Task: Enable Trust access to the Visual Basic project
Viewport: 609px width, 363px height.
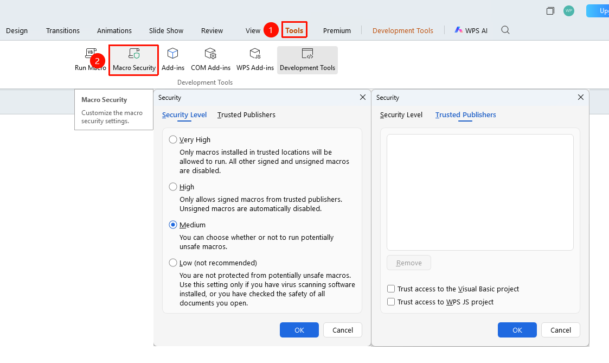Action: (391, 289)
